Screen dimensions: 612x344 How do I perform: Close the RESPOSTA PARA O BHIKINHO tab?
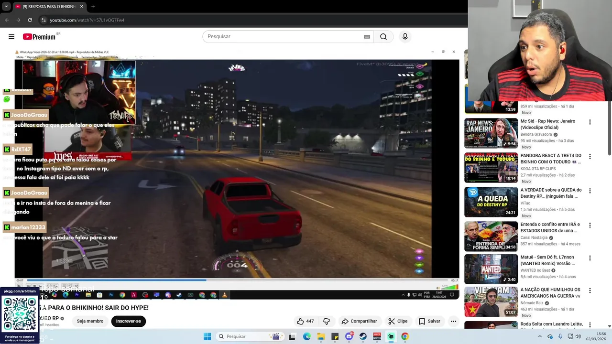coord(81,7)
